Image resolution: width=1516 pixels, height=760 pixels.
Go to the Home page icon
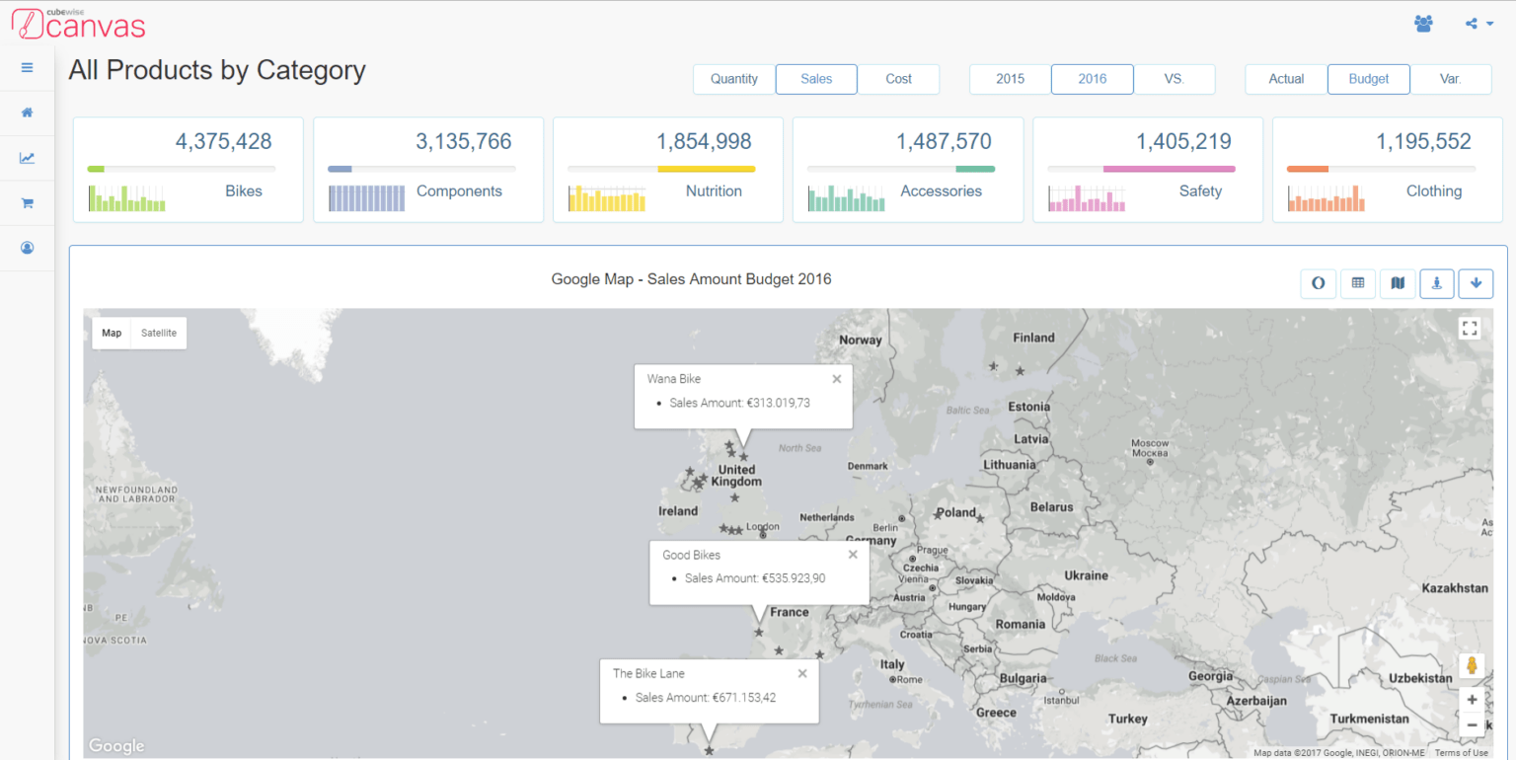27,113
